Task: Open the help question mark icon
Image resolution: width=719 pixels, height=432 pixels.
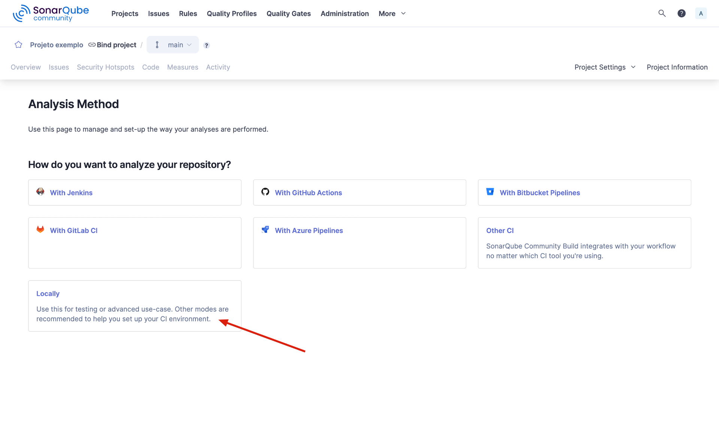Action: click(x=681, y=13)
